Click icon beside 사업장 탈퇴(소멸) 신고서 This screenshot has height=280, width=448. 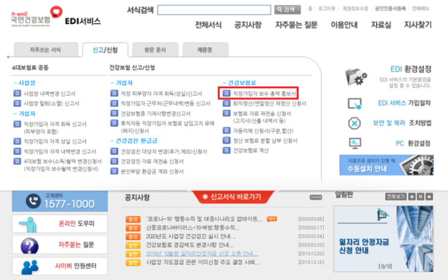click(17, 103)
